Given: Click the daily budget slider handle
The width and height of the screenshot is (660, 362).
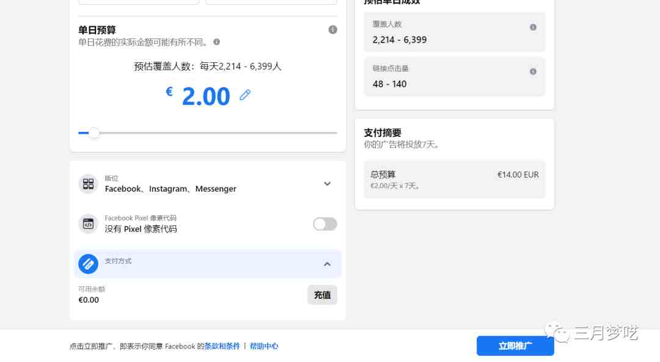Looking at the screenshot, I should pos(94,133).
